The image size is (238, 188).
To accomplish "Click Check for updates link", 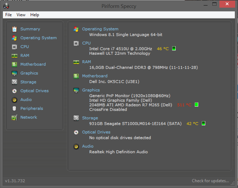I will coord(210,181).
